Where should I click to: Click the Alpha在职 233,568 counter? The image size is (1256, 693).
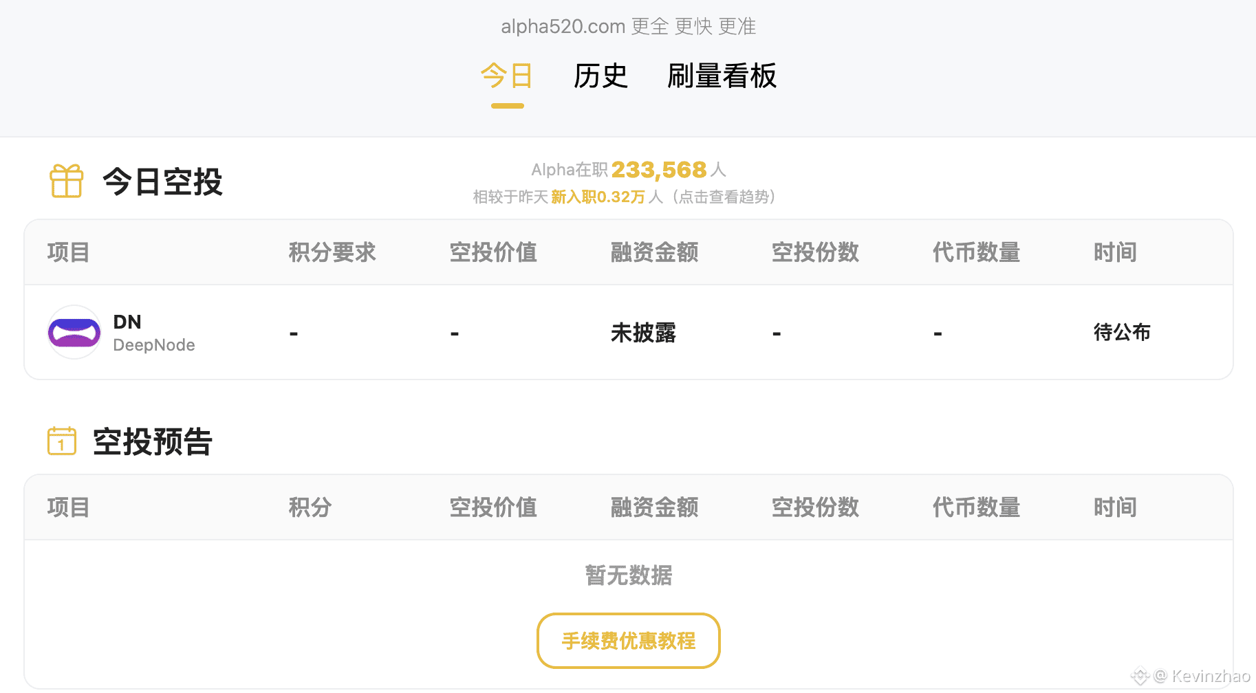click(x=629, y=169)
